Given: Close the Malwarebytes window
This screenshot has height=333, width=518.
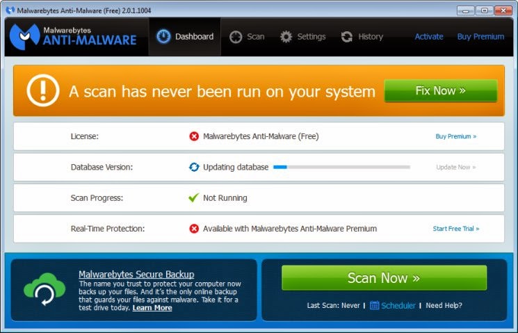Looking at the screenshot, I should tap(503, 10).
